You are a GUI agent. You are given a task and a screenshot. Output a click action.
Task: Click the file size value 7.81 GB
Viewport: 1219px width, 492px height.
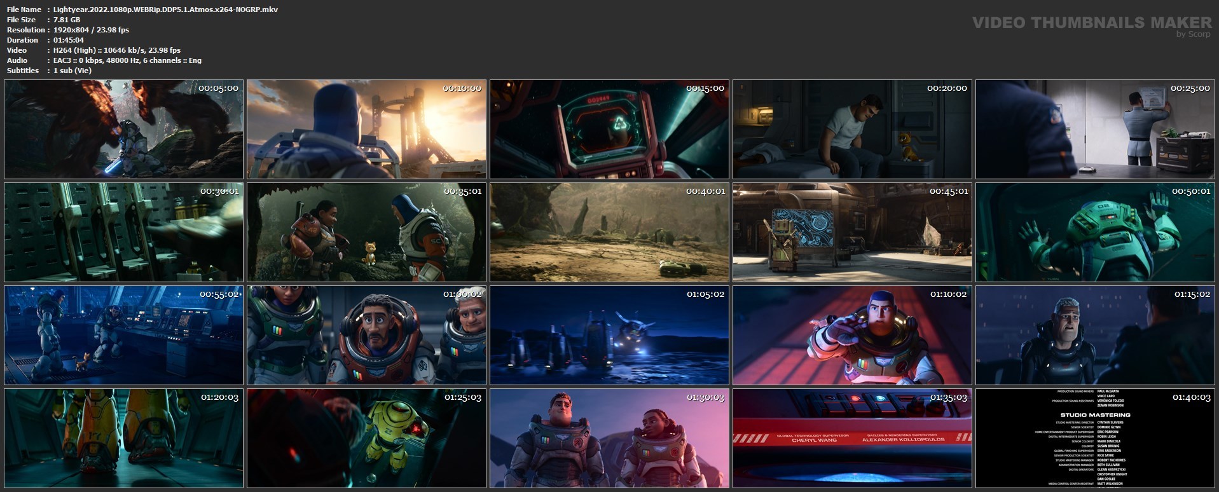click(67, 20)
